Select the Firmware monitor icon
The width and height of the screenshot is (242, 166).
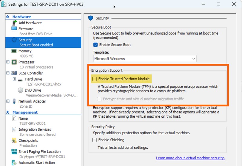click(x=14, y=29)
